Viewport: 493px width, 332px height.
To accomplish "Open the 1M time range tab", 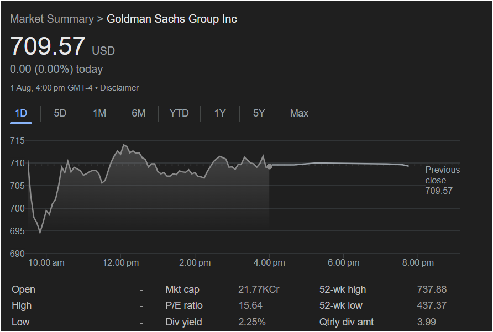I will click(x=99, y=113).
